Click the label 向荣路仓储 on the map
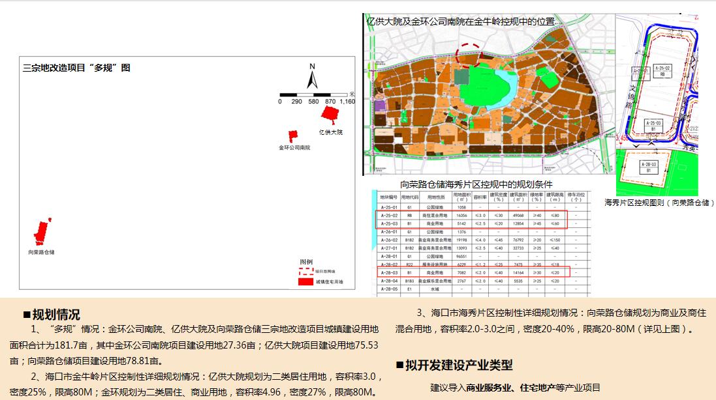716x400 pixels. click(x=42, y=252)
